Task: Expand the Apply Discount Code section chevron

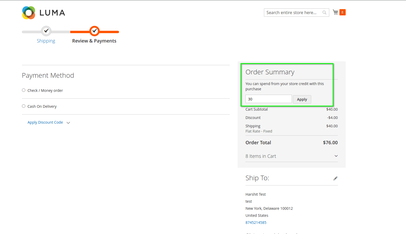Action: (x=68, y=123)
